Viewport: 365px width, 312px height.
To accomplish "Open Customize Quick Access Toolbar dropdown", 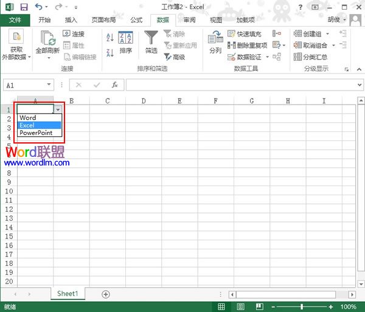I will click(x=76, y=7).
